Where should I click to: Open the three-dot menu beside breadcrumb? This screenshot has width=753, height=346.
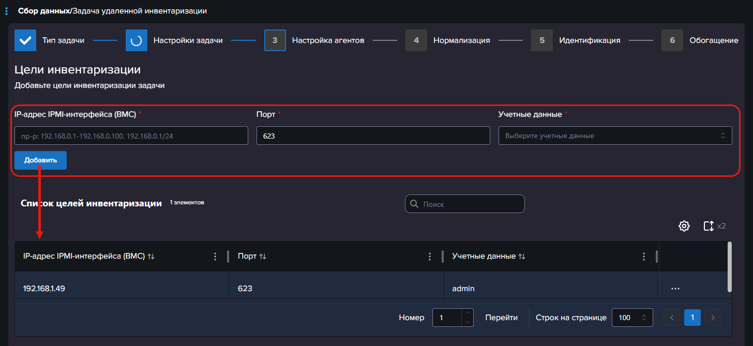pyautogui.click(x=6, y=11)
